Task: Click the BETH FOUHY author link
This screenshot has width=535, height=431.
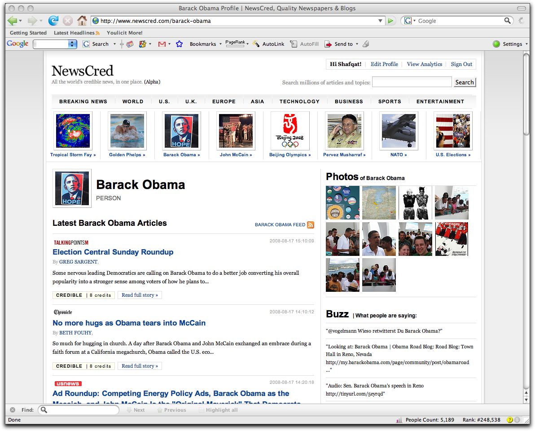Action: (x=75, y=333)
